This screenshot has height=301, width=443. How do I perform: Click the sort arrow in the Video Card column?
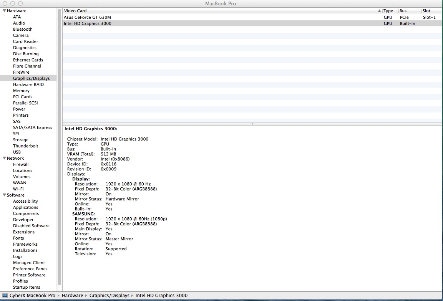pyautogui.click(x=379, y=11)
